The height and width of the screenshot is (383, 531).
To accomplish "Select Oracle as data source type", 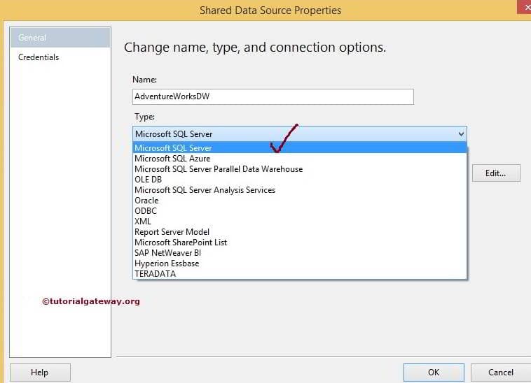I will click(299, 201).
